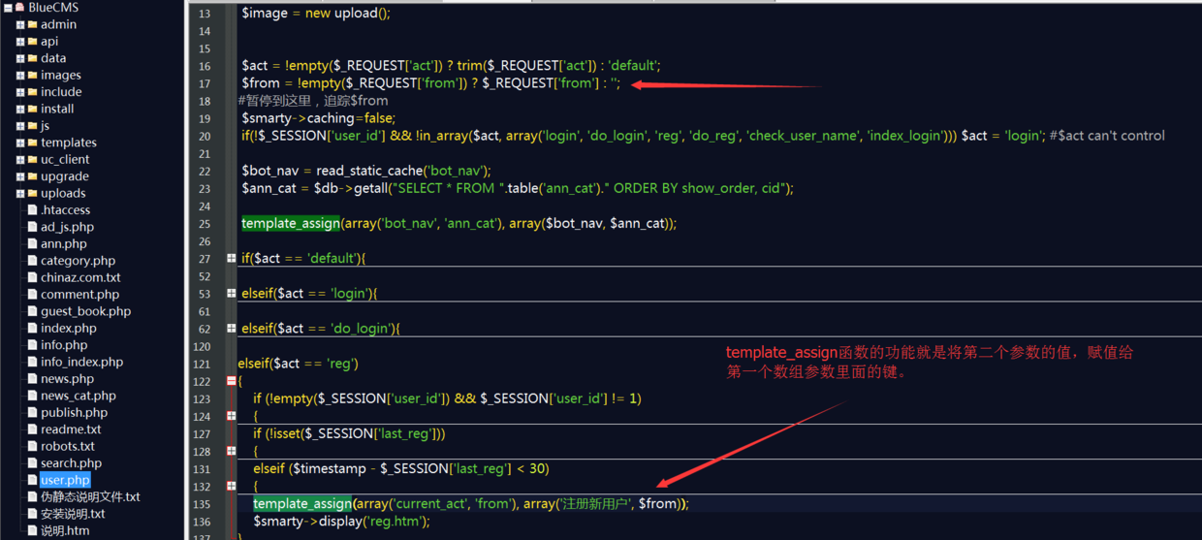The height and width of the screenshot is (540, 1202).
Task: Click the '$image = new upload();' line
Action: click(316, 14)
